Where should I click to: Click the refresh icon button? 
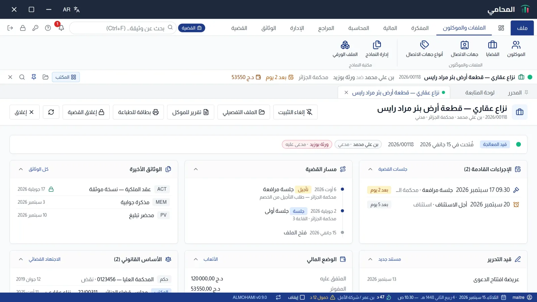(51, 112)
